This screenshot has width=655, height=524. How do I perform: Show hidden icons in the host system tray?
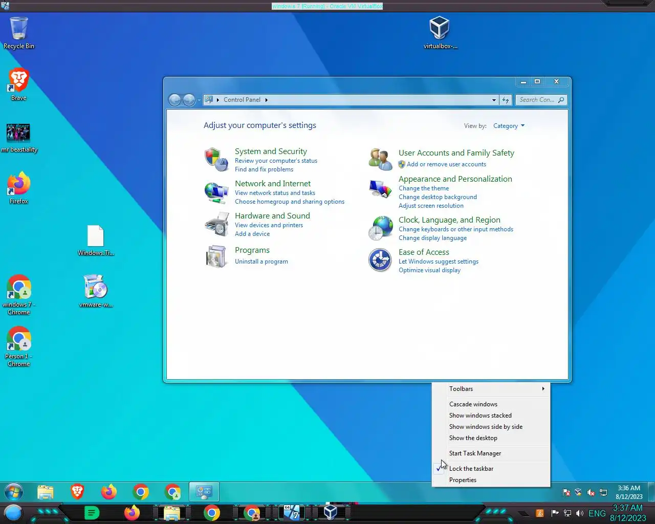point(523,513)
